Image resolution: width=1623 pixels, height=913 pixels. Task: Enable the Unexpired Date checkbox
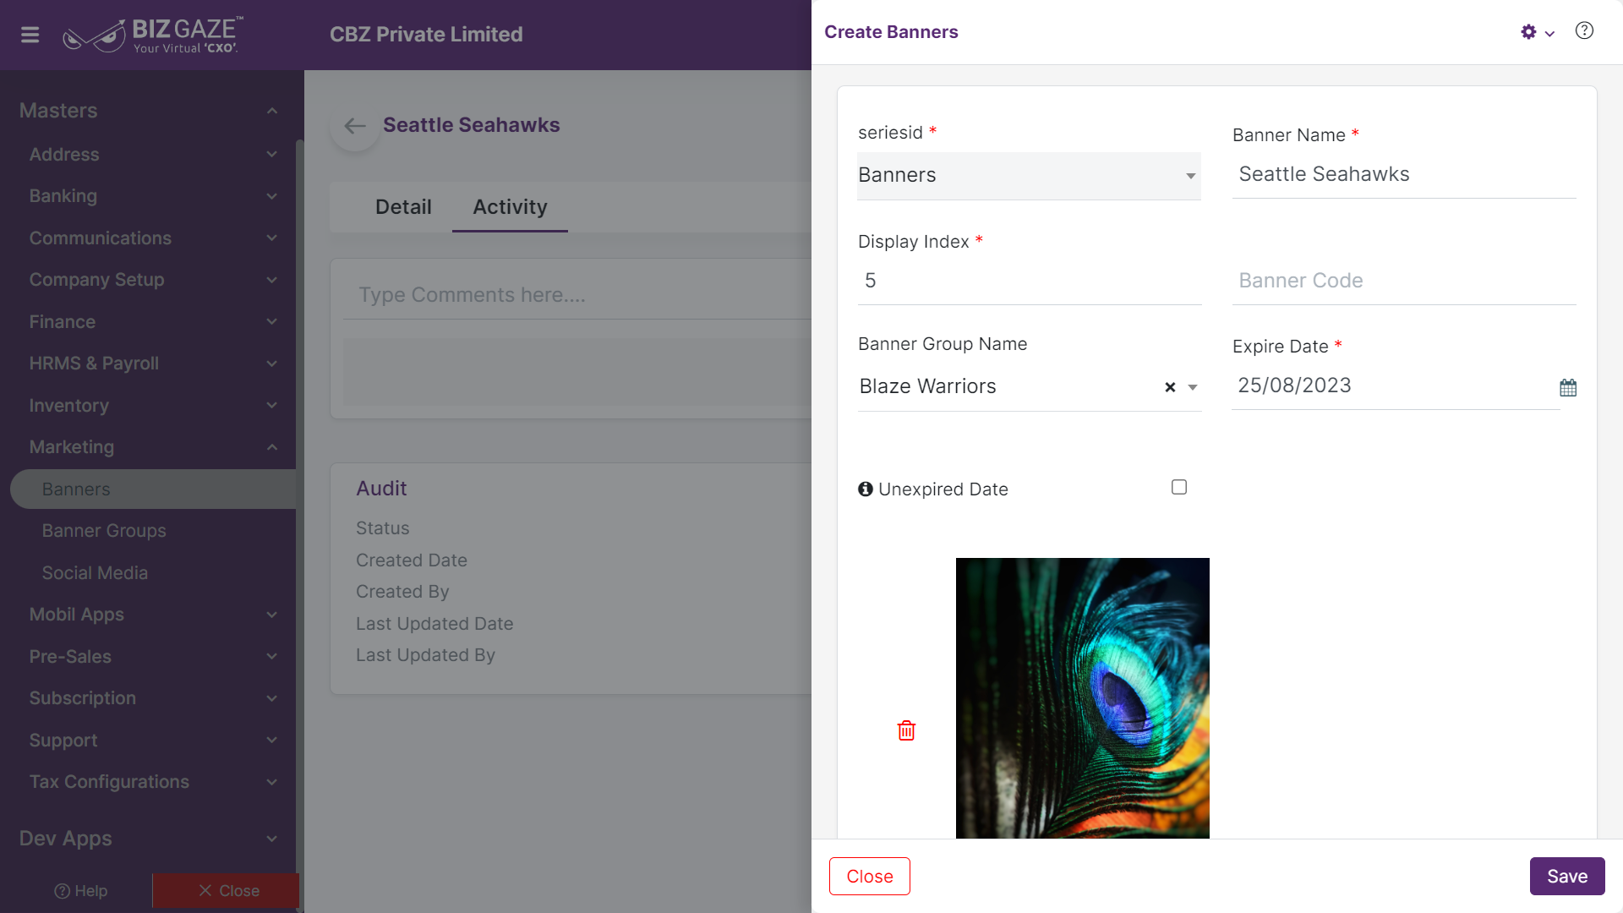coord(1179,487)
